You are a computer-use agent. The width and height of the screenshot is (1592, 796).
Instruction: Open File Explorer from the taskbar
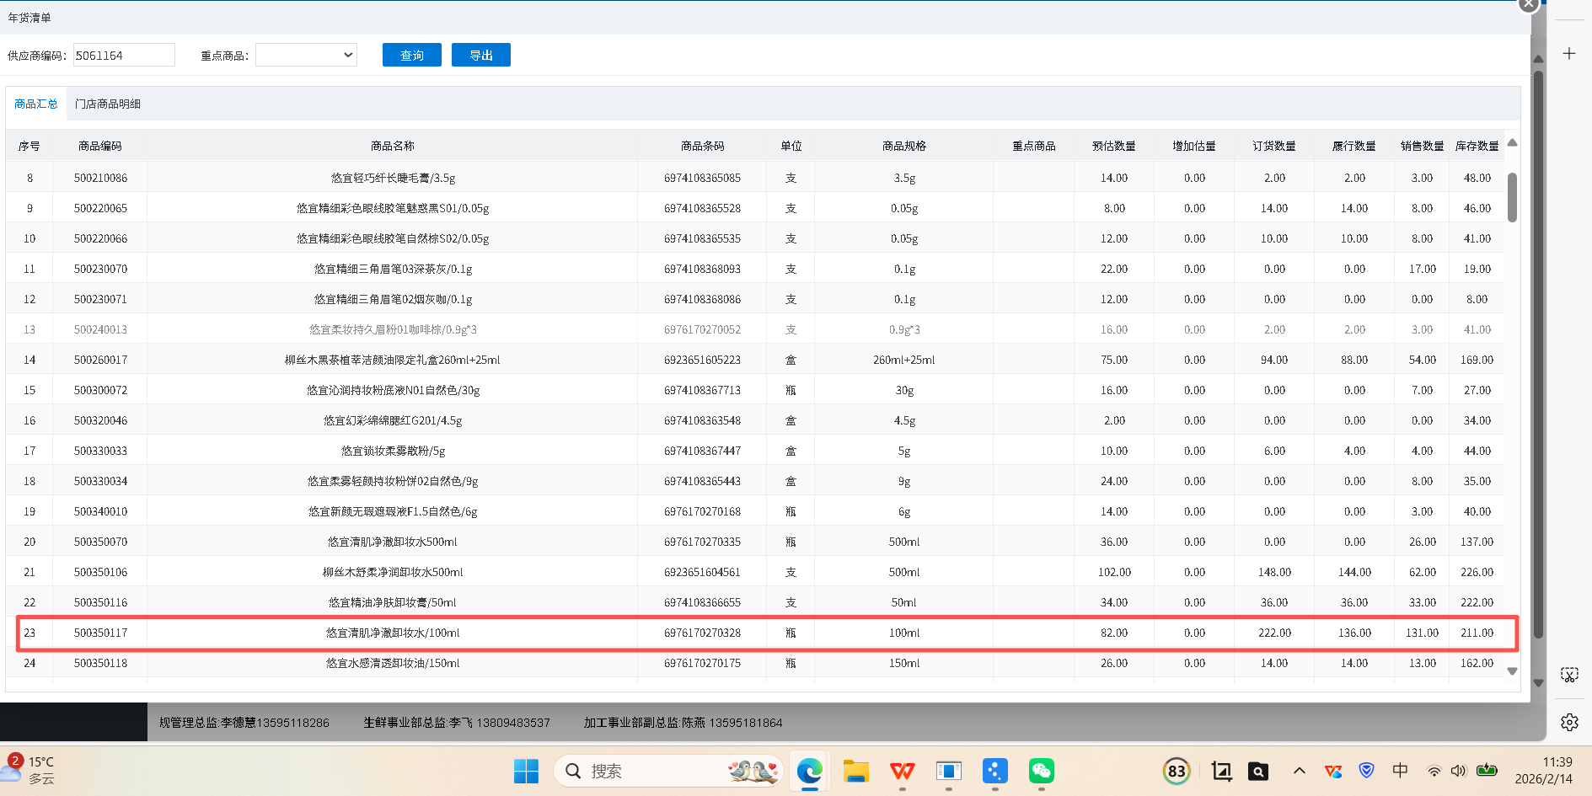coord(855,771)
